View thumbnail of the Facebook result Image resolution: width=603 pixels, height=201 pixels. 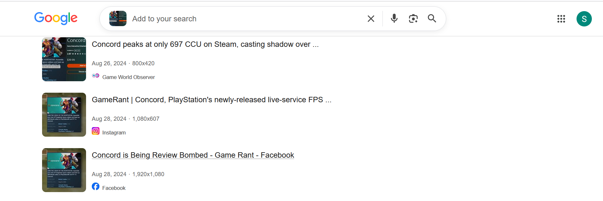point(64,170)
